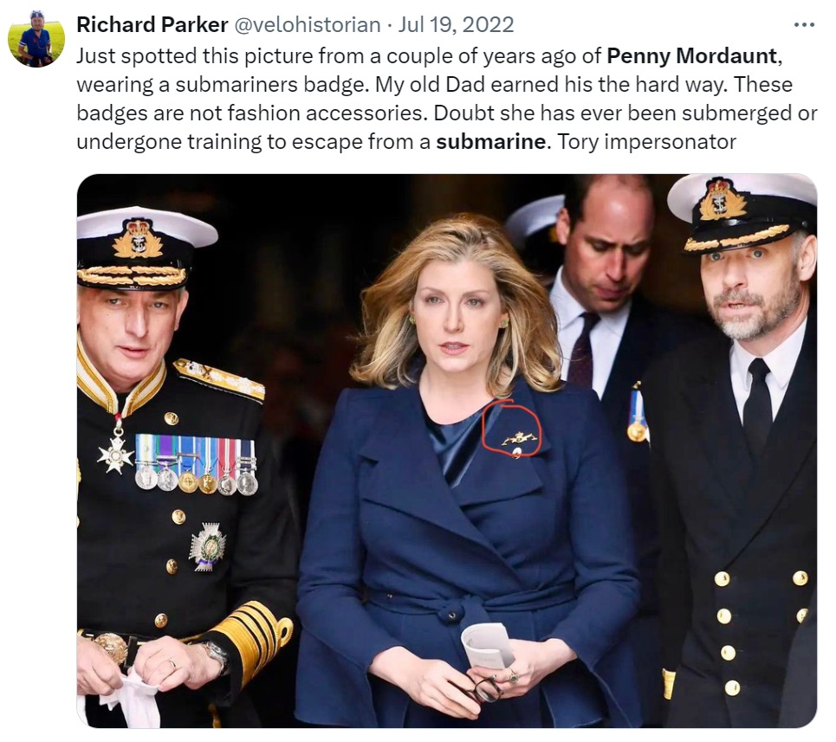
Task: Click the admiral's cap badge on left
Action: (x=138, y=239)
